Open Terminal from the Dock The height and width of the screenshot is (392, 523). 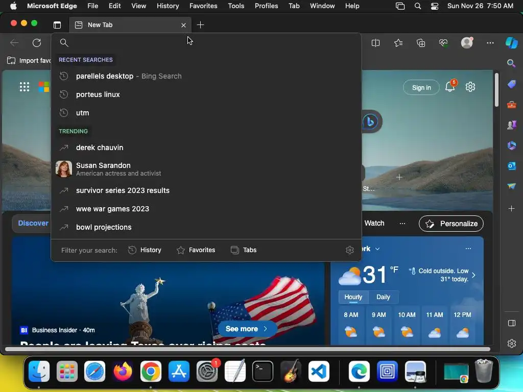click(x=263, y=372)
